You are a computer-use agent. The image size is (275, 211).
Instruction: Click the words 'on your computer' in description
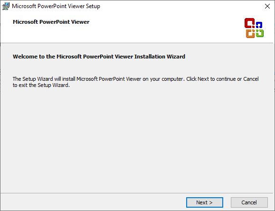coord(163,79)
